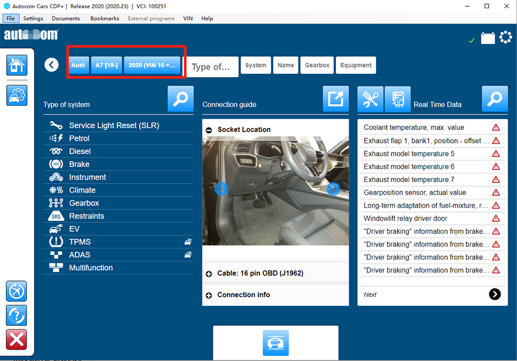
Task: Click the Audi breadcrumb button
Action: [x=78, y=65]
